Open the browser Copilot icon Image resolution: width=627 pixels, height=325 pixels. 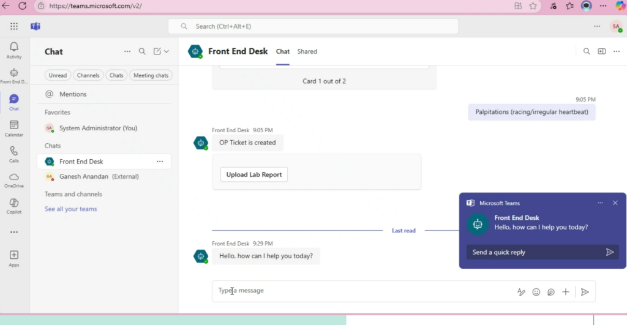621,6
